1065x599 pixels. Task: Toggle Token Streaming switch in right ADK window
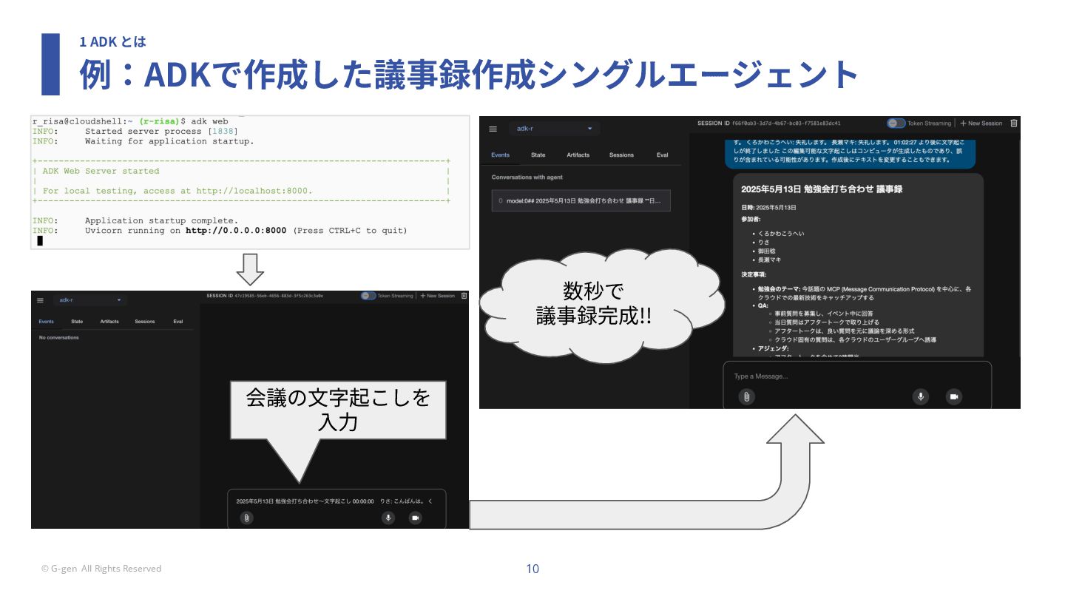click(x=896, y=123)
